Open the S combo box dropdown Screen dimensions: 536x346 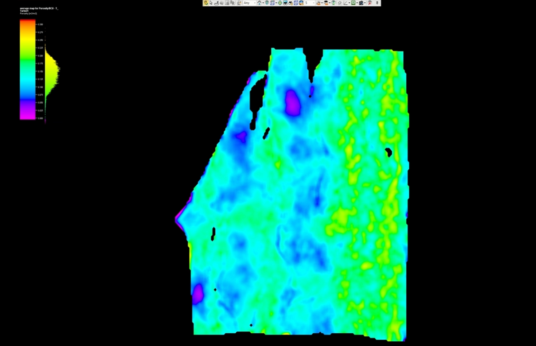pyautogui.click(x=313, y=3)
